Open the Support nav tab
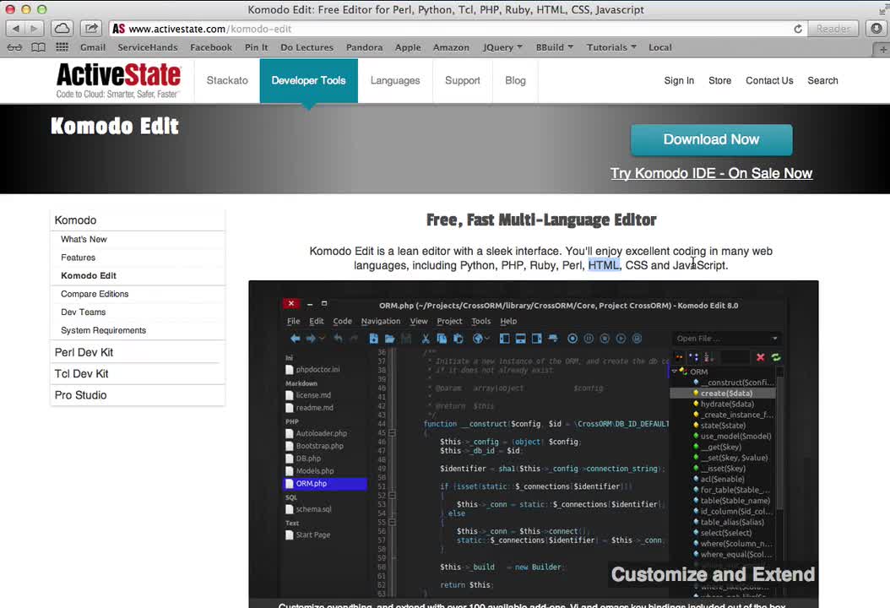 point(463,80)
